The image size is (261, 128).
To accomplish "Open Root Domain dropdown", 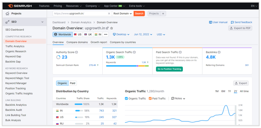I will point(123,14).
